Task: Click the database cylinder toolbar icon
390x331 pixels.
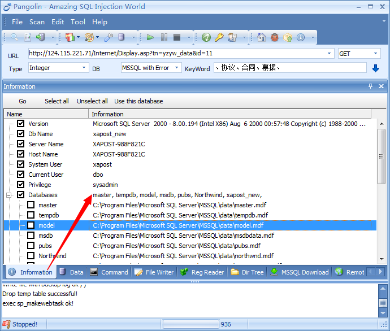Action: point(121,37)
